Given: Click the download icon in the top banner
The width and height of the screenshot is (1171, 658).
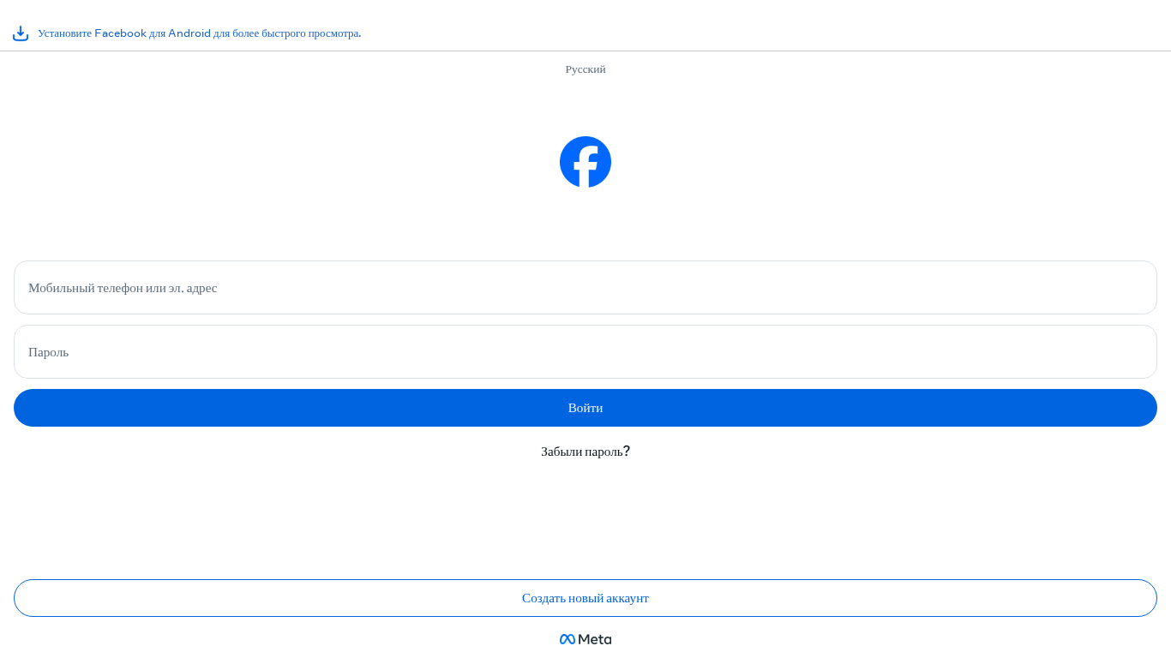Looking at the screenshot, I should point(21,33).
